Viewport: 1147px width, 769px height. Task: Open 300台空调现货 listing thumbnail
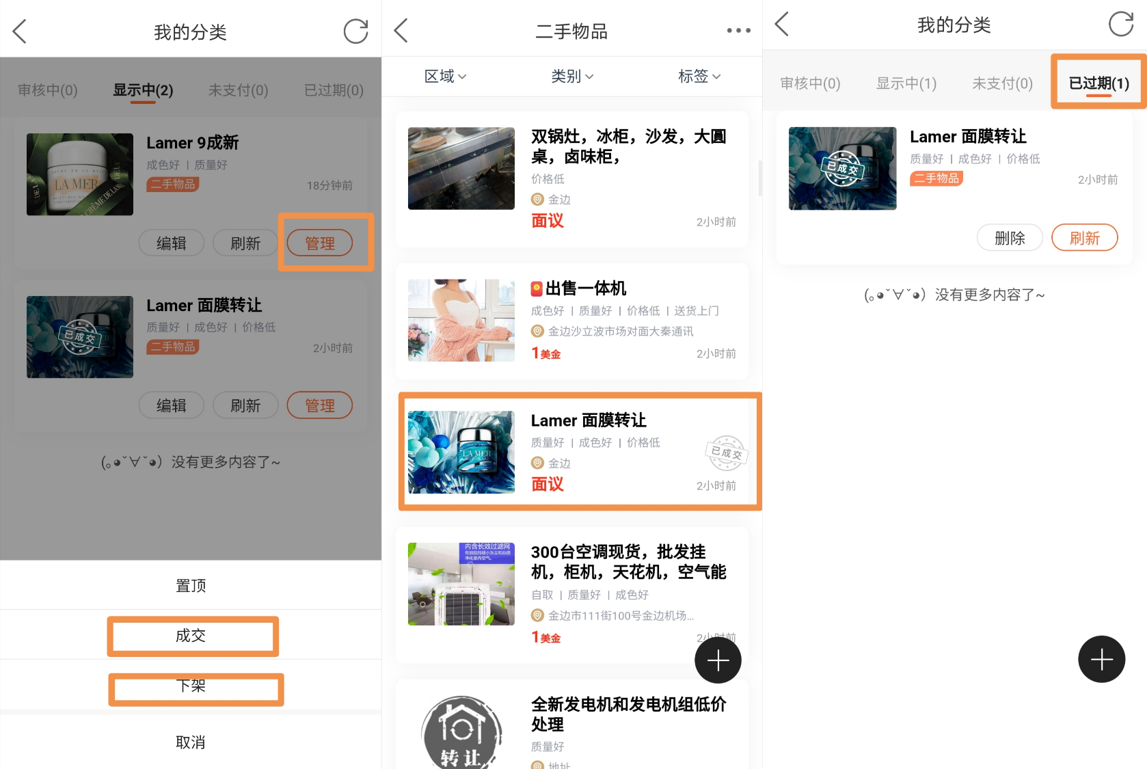pyautogui.click(x=461, y=584)
